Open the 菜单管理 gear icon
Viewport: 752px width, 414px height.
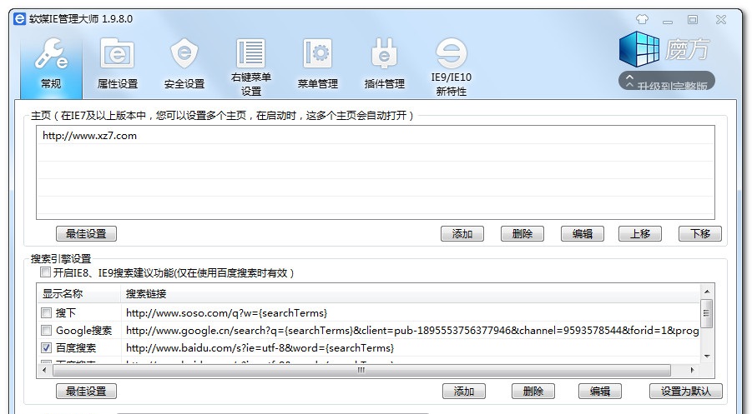tap(317, 53)
